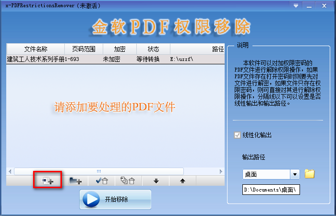Screen dimensions: 336x216
Task: Click the add folder icon
Action: (75, 180)
